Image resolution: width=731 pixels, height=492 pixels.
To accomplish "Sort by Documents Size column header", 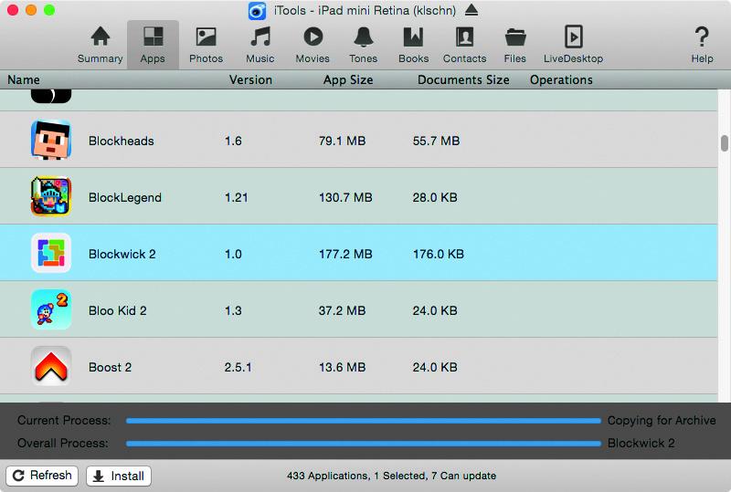I will (463, 79).
